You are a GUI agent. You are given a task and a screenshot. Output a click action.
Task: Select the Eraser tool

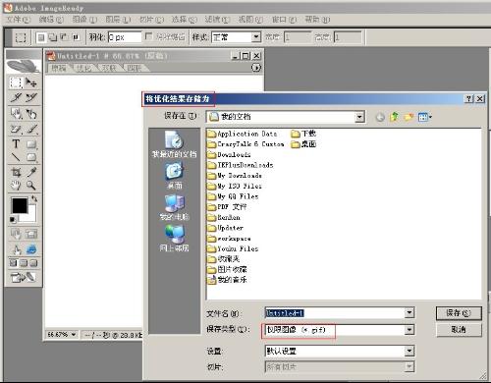pyautogui.click(x=16, y=129)
